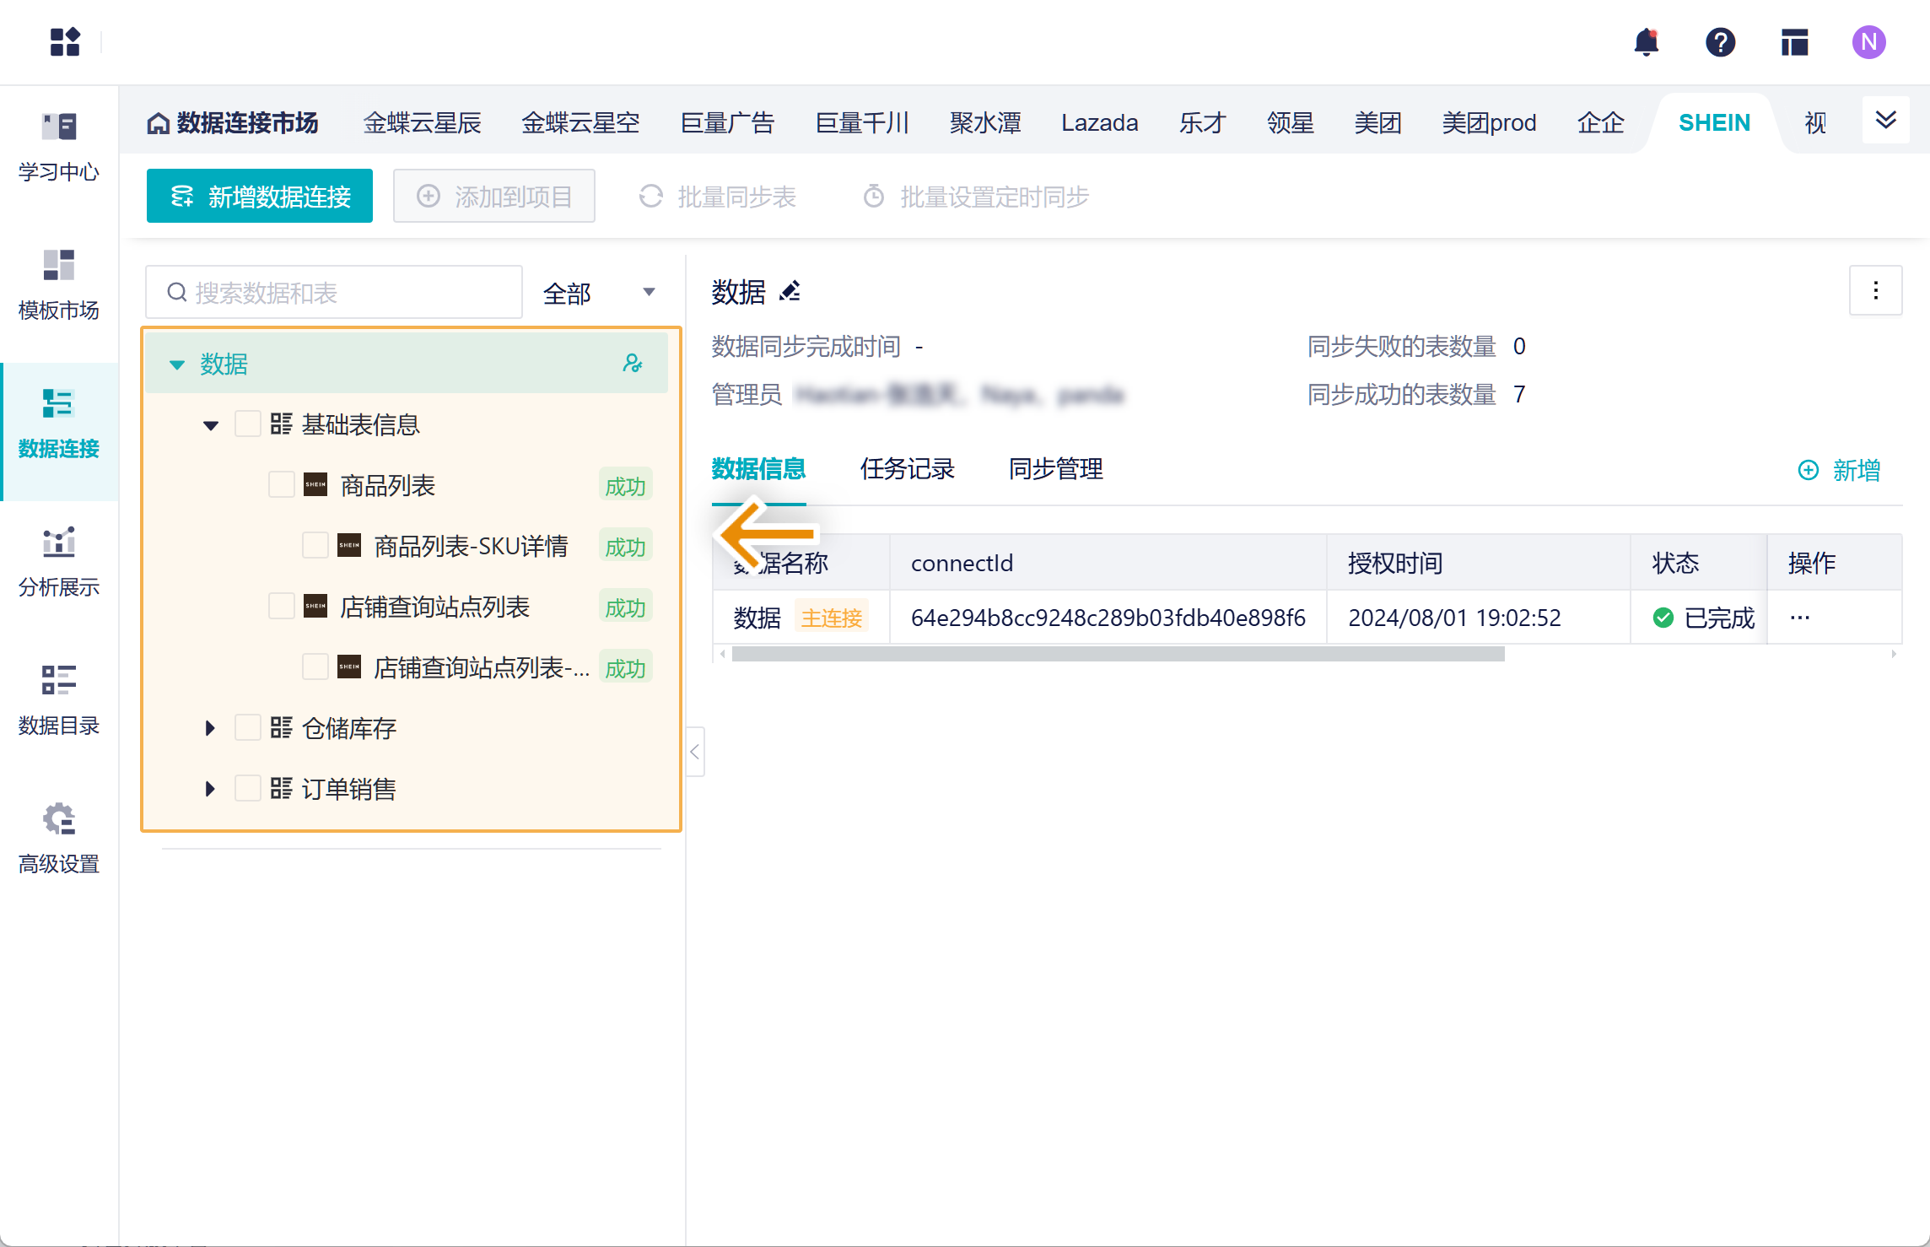Click the user permission icon on 数据 row

(x=632, y=364)
